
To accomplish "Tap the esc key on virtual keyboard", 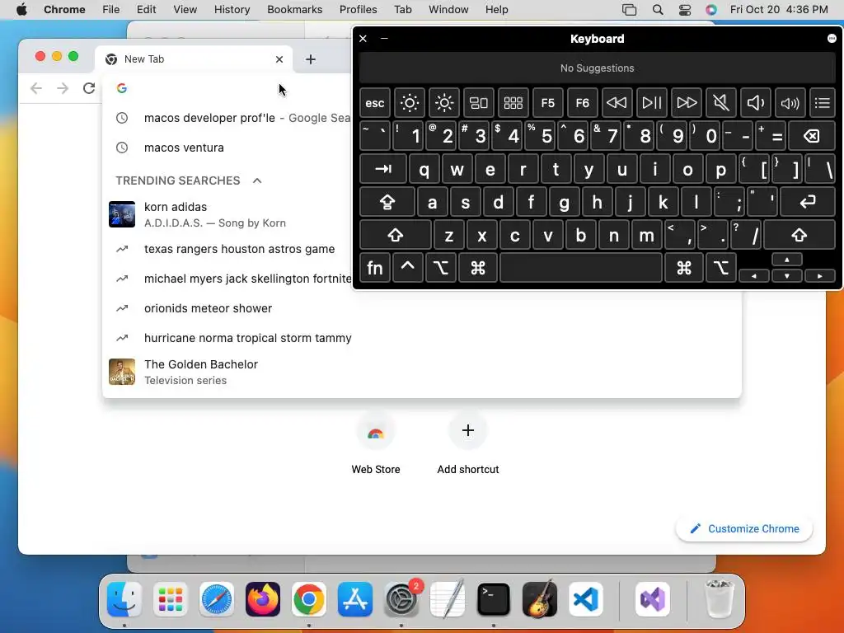I will tap(375, 103).
